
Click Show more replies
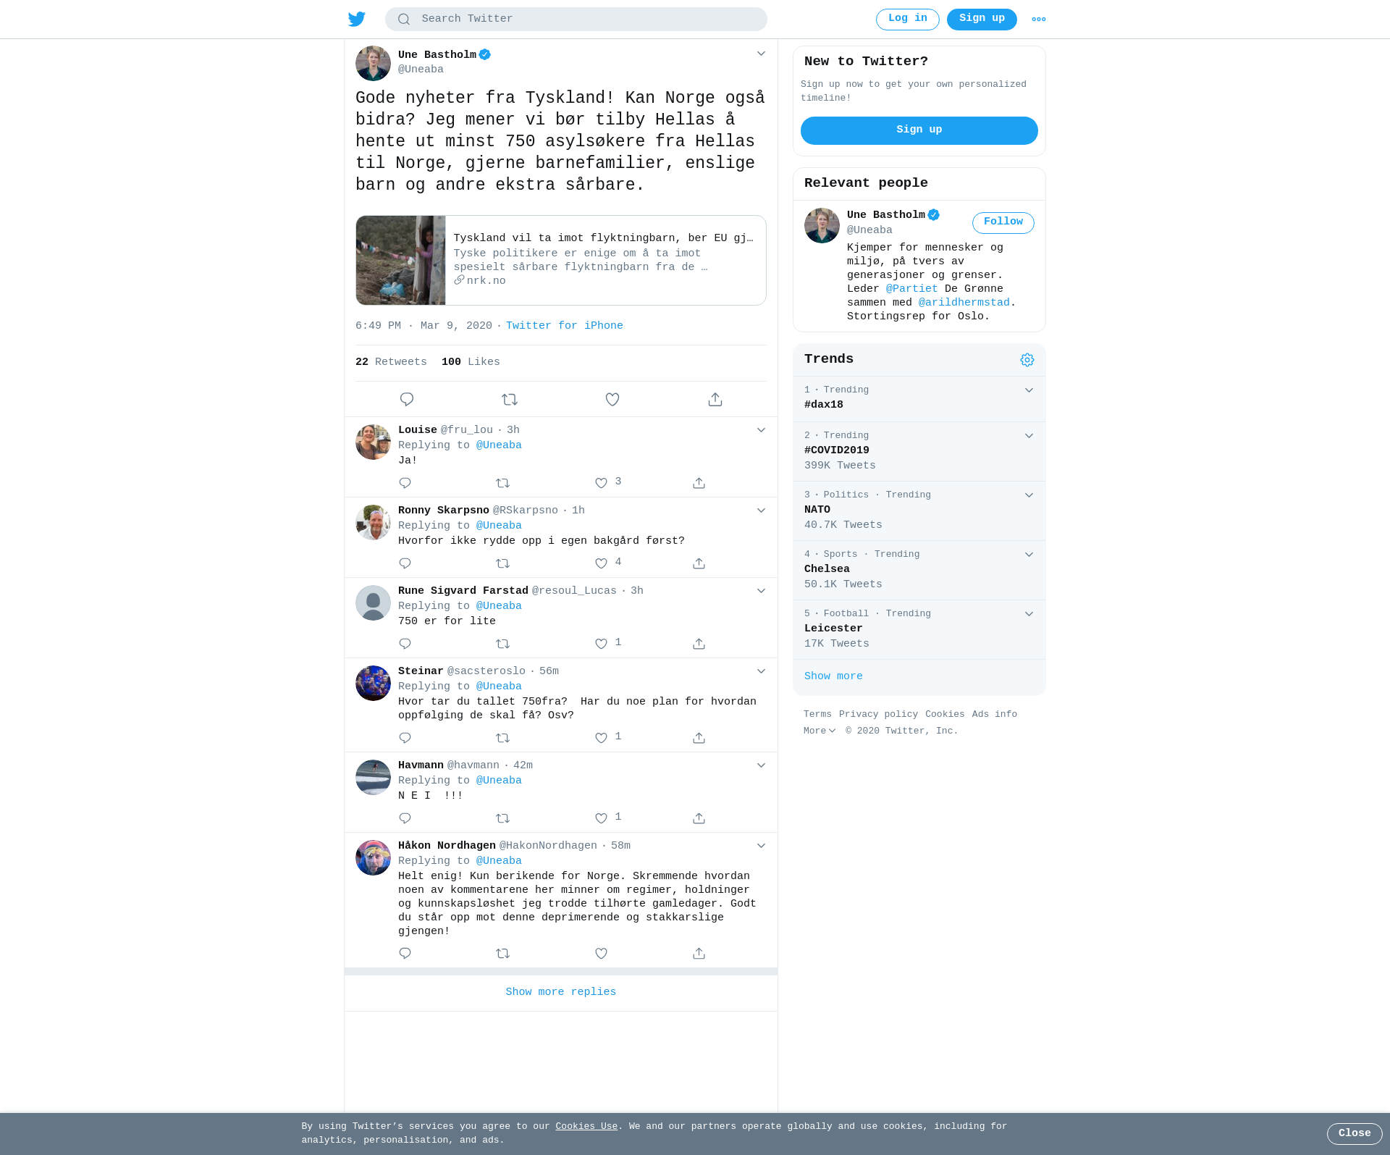561,992
